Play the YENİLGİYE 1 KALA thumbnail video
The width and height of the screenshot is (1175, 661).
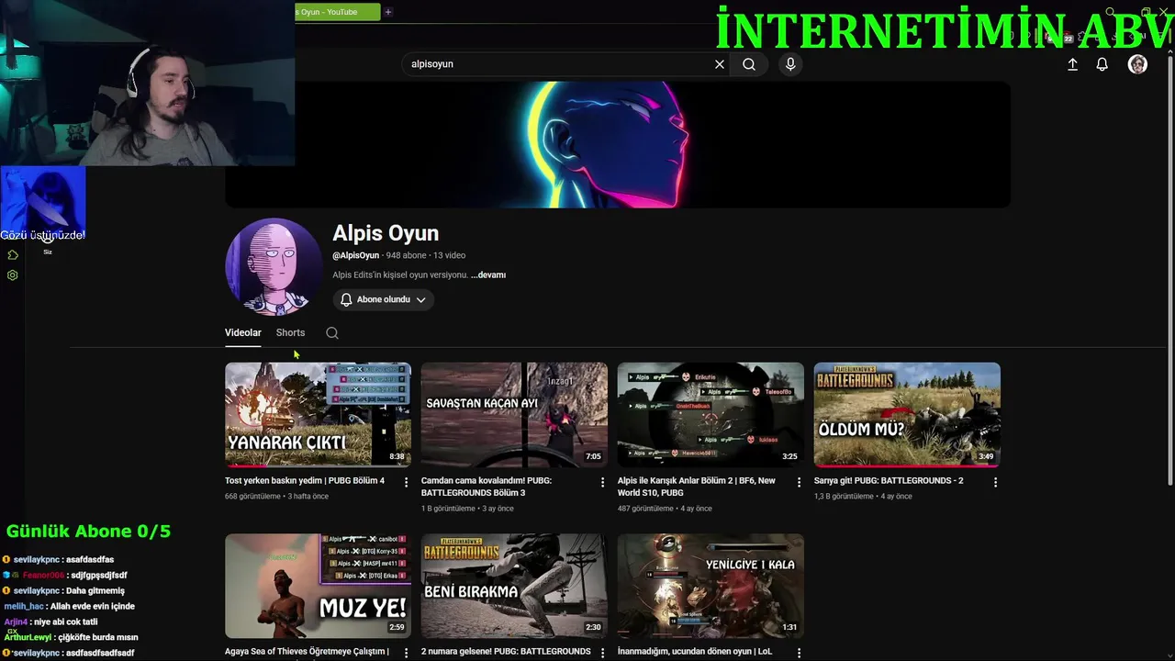tap(711, 586)
